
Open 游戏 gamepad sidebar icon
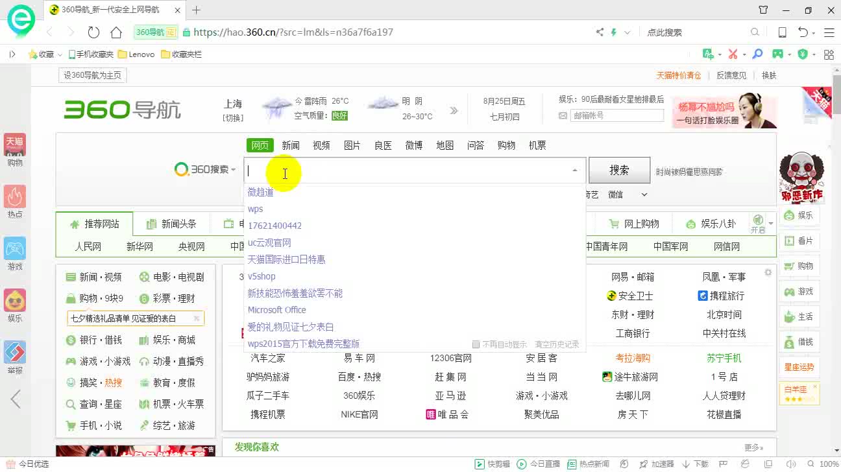point(15,254)
